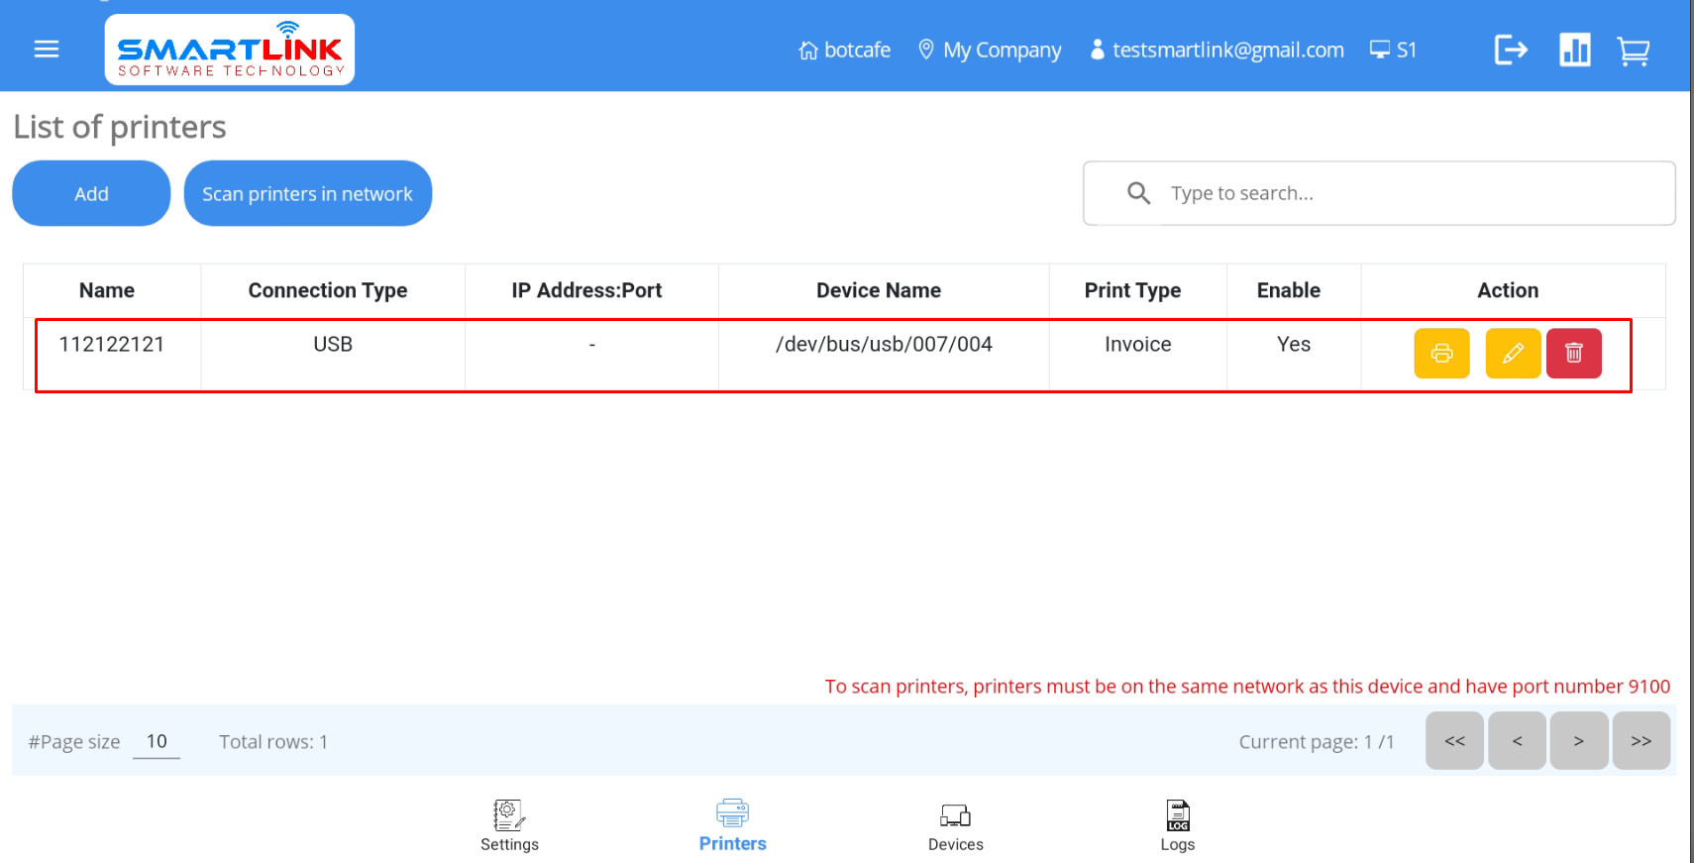This screenshot has width=1694, height=863.
Task: Click the logout icon in header
Action: (x=1511, y=50)
